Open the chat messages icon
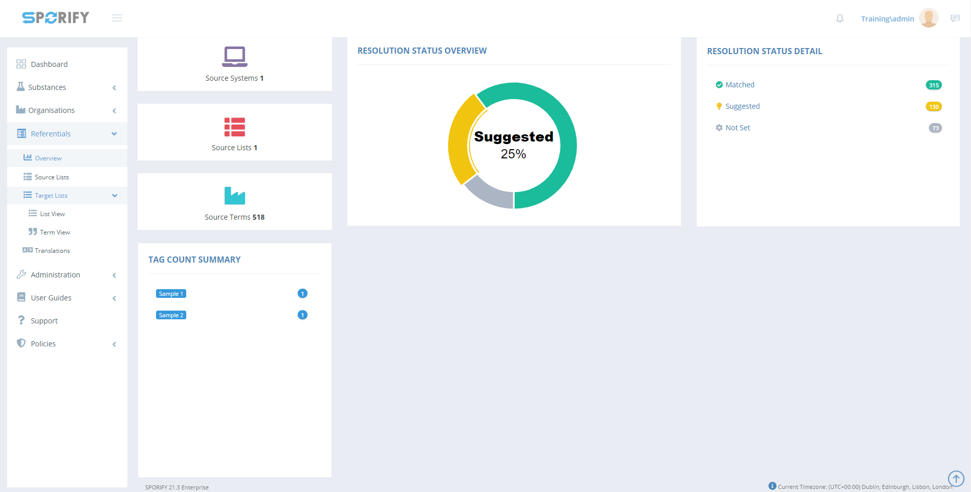The width and height of the screenshot is (971, 492). point(955,18)
